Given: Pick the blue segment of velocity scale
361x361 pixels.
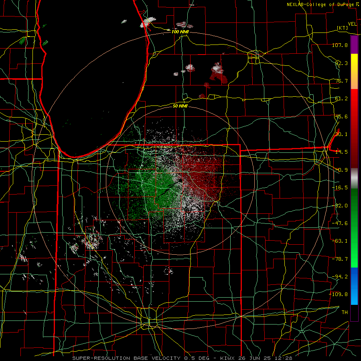Looking at the screenshot, I should pyautogui.click(x=354, y=286).
